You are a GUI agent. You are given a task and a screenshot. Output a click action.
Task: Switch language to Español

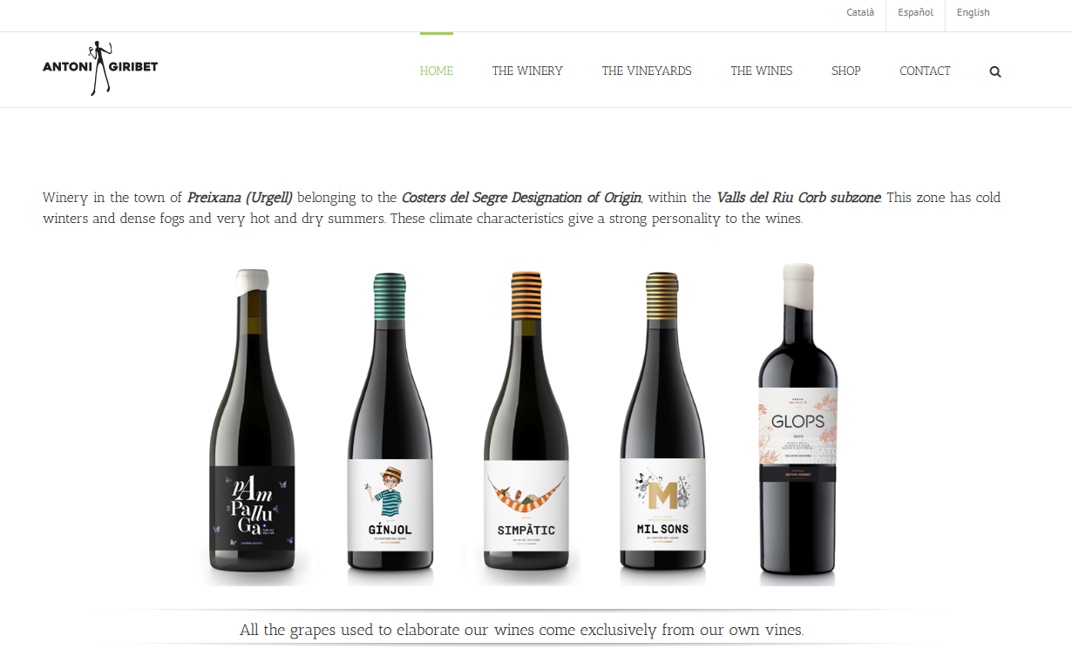[x=915, y=12]
